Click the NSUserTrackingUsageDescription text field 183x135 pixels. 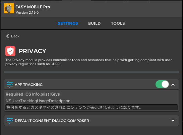pos(91,107)
